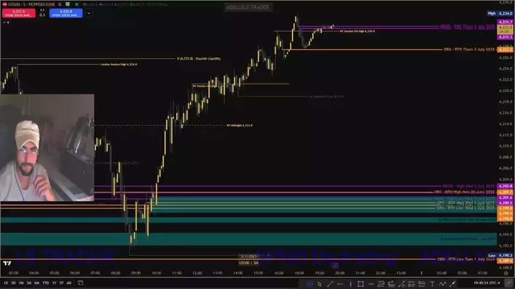
Task: Open the go-to-date calendar icon
Action: [80, 282]
